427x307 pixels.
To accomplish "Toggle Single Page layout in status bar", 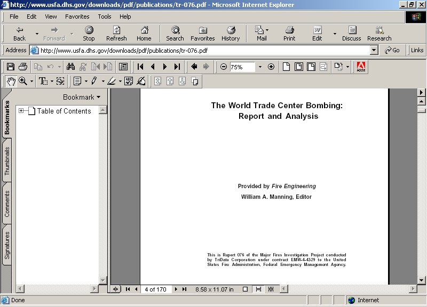I will pos(245,289).
